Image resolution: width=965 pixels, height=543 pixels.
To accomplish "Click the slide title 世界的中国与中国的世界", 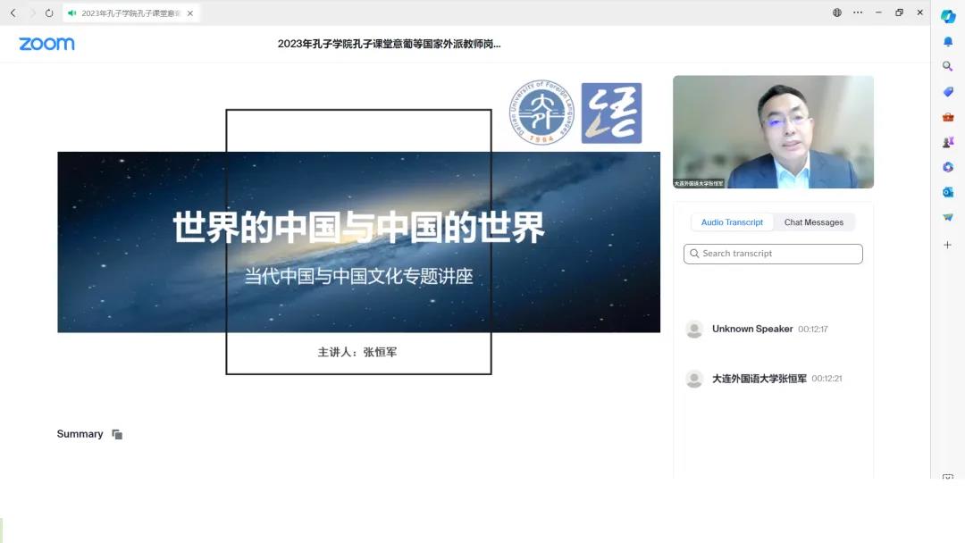I will click(358, 227).
